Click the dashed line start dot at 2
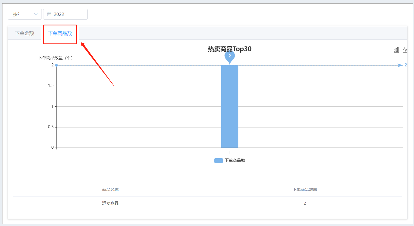This screenshot has width=414, height=226. 56,65
